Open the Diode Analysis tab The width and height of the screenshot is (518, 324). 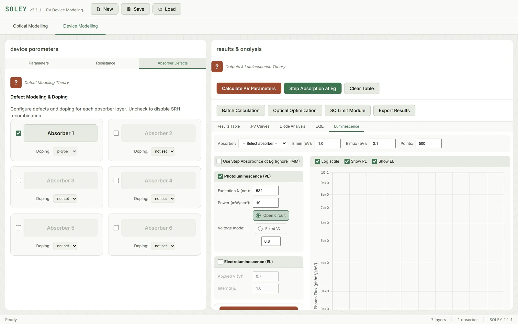pos(292,126)
